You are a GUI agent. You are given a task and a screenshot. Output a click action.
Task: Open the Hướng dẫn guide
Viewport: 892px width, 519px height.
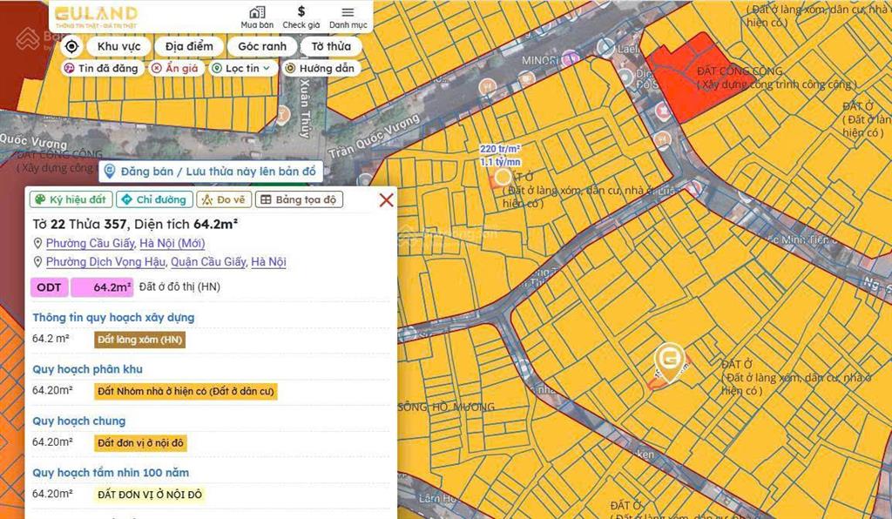(x=321, y=68)
